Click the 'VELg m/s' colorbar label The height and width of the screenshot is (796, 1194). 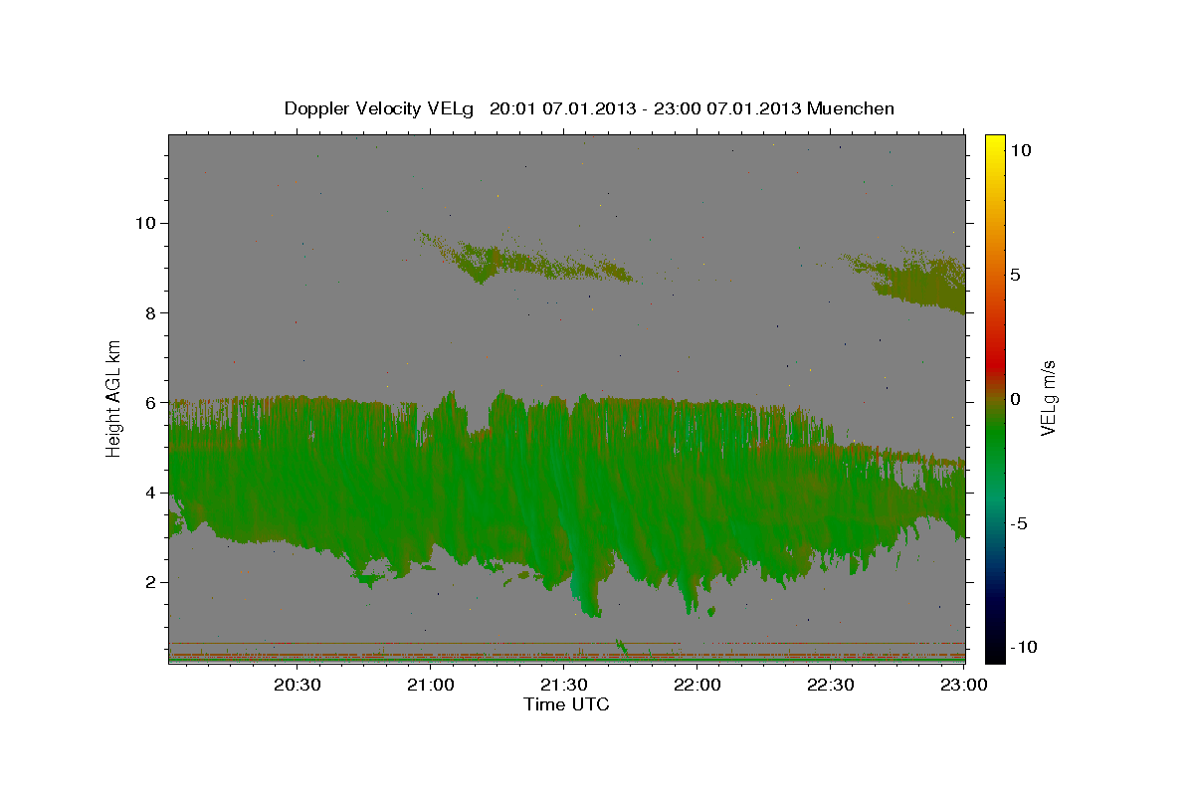click(x=1048, y=398)
